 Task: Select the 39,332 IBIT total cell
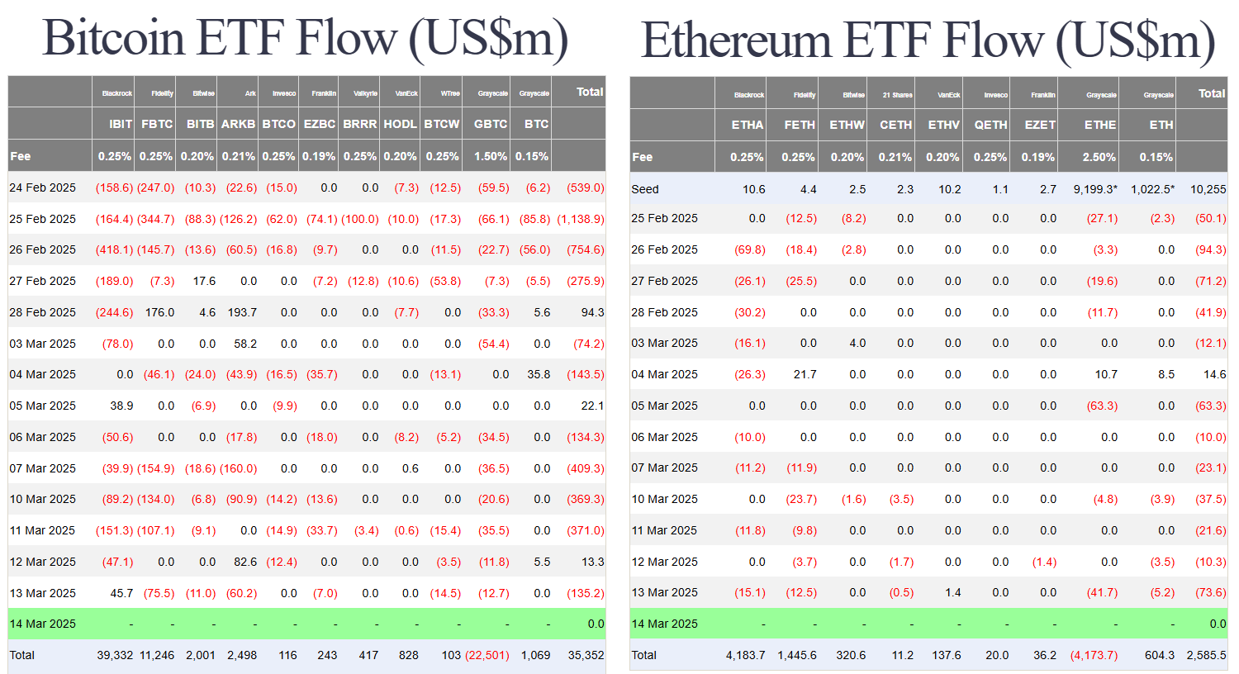[115, 655]
